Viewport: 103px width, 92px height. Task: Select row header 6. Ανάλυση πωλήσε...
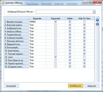click(x=16, y=38)
